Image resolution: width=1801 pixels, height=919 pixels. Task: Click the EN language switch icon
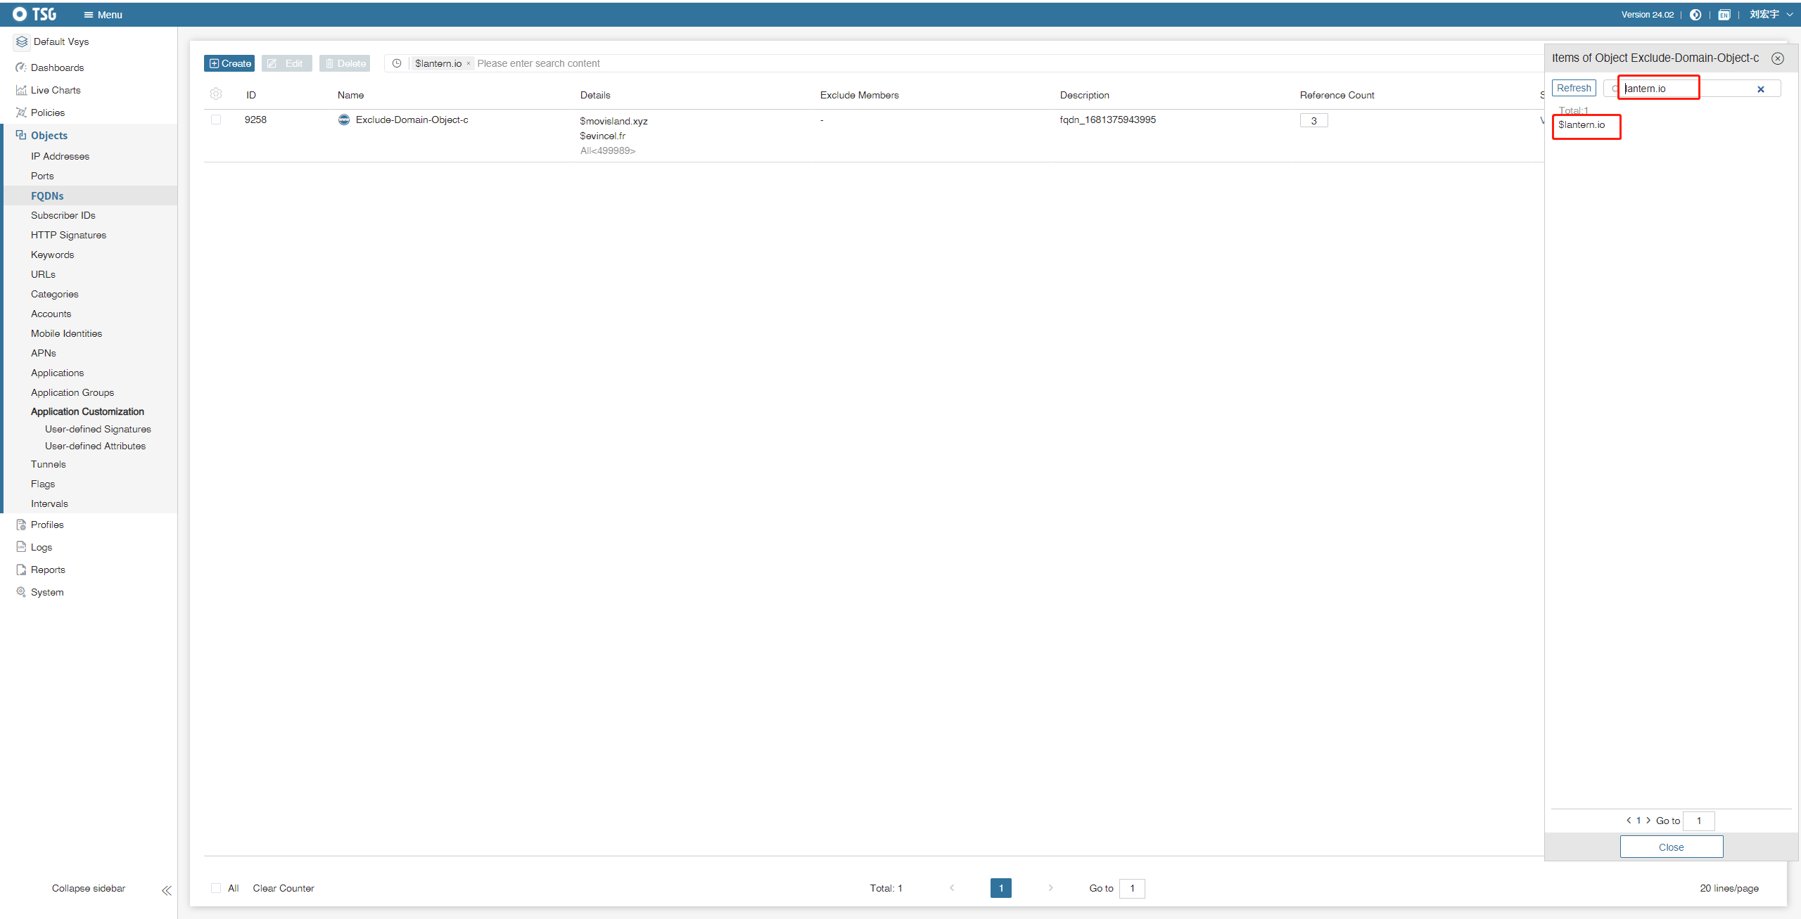tap(1724, 15)
